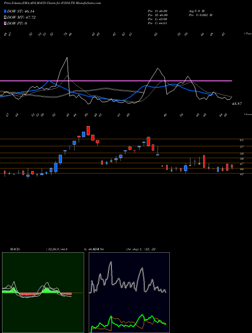Select the DOW PT: 0 label
The width and height of the screenshot is (252, 333).
pyautogui.click(x=17, y=23)
